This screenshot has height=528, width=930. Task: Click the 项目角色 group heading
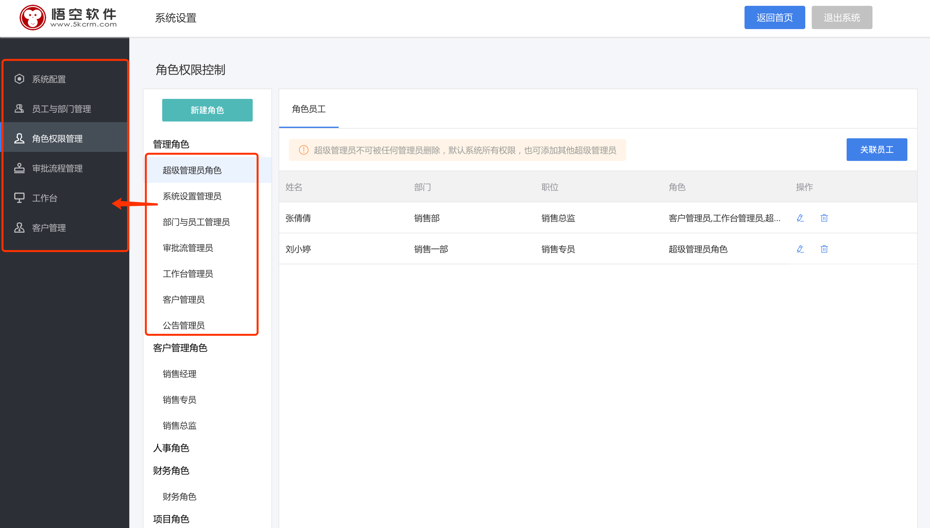[171, 519]
